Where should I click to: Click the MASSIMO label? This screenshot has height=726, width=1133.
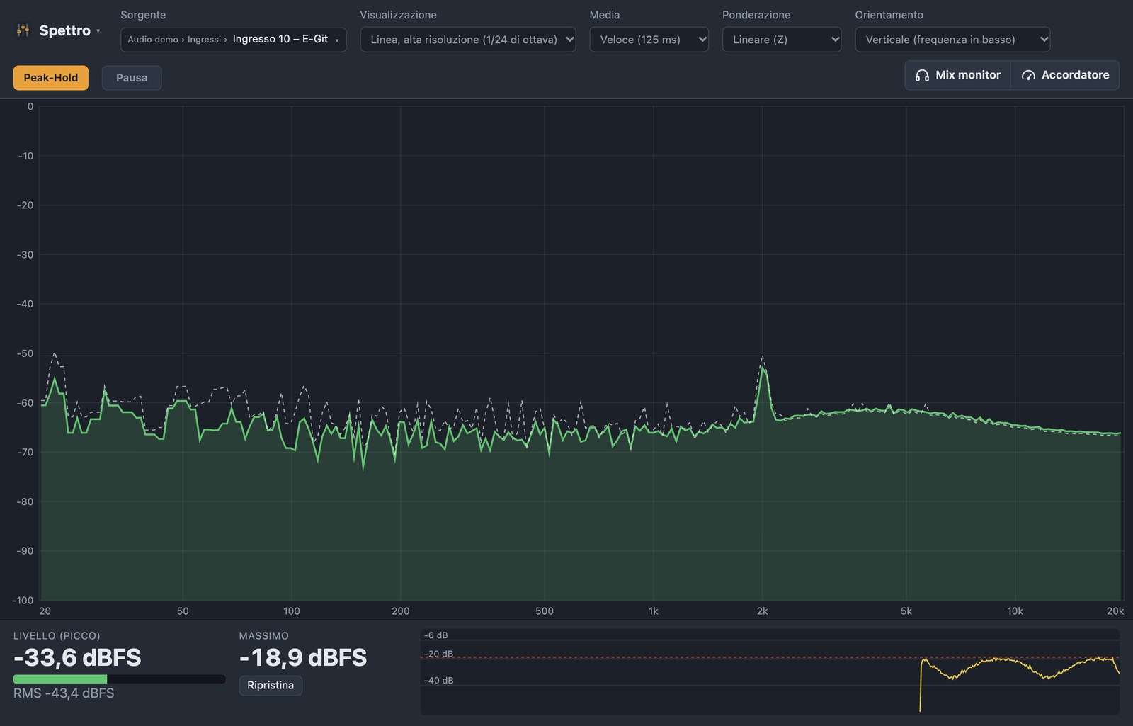tap(264, 636)
